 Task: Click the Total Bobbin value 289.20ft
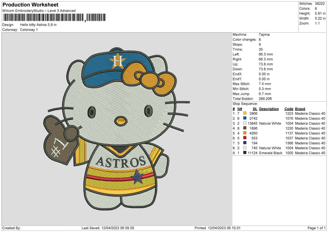265,98
